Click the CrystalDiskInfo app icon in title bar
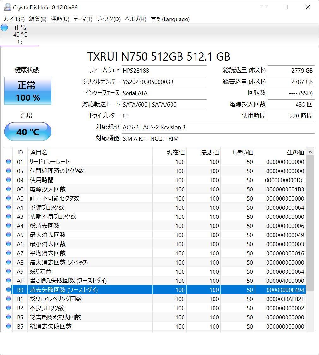The width and height of the screenshot is (319, 355). [7, 7]
